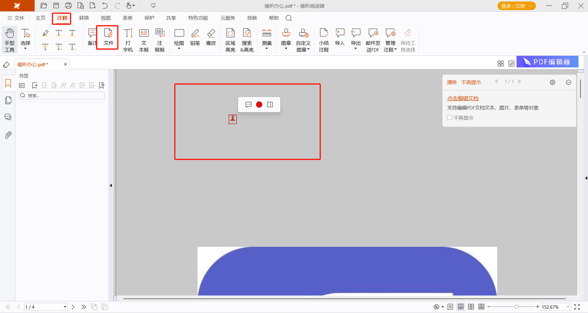Select the Callout tool (注释框)
Screen dimensions: 588x313
pyautogui.click(x=160, y=40)
